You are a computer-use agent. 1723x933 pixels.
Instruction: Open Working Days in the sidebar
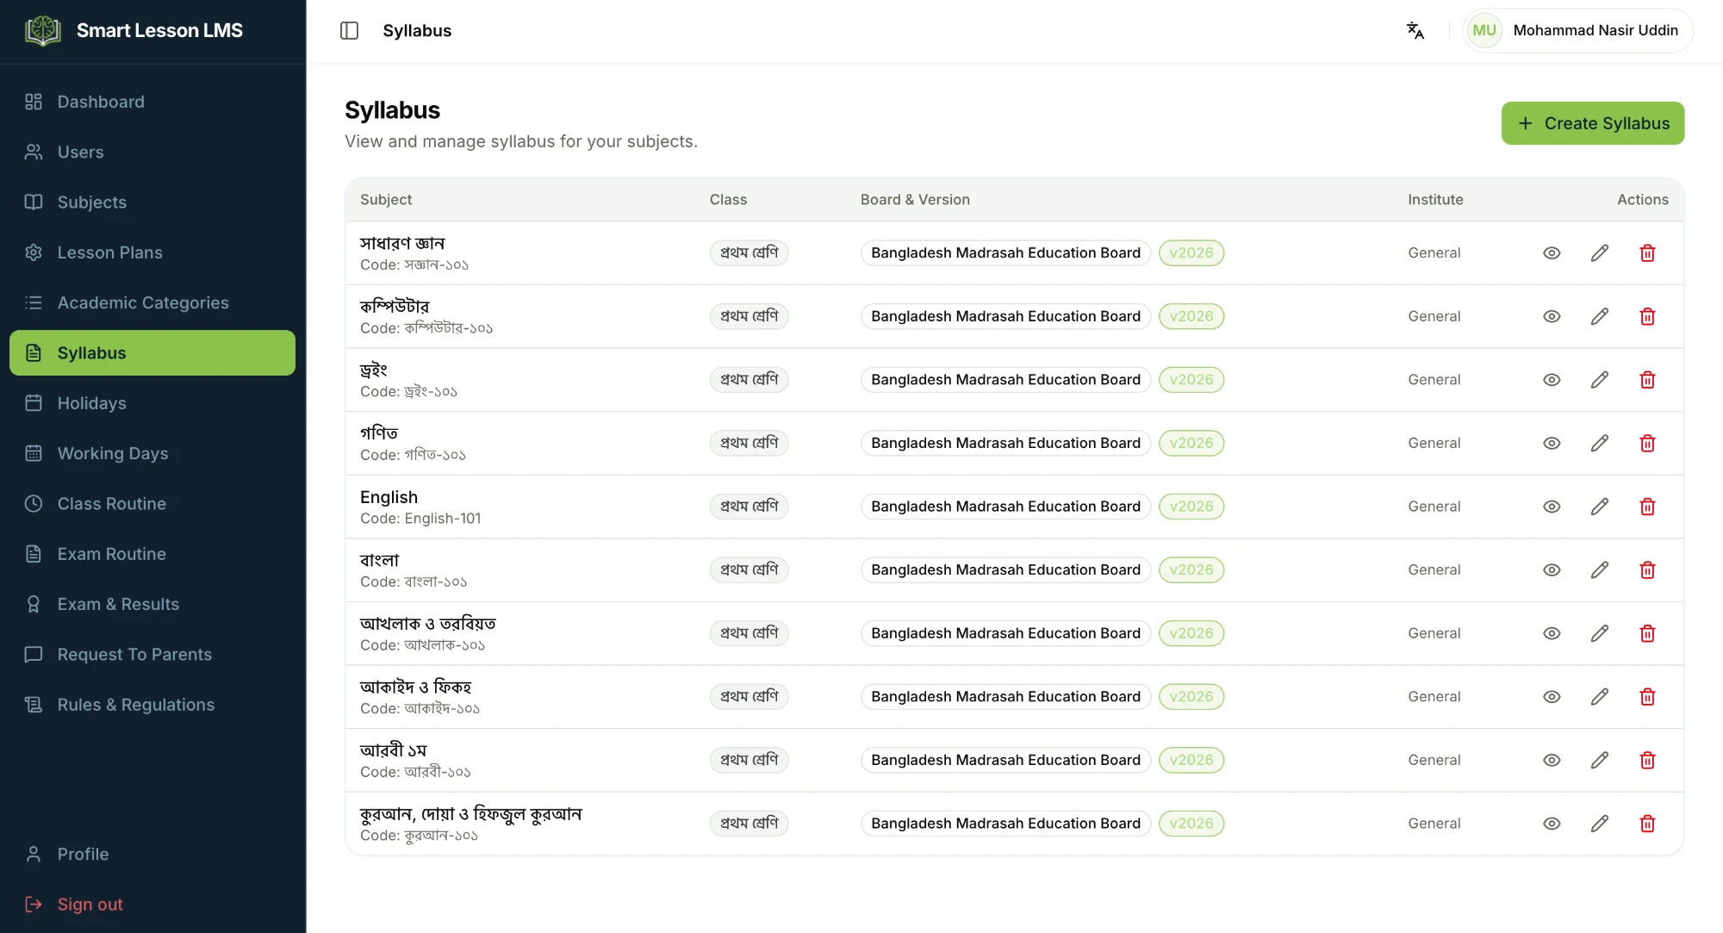(152, 453)
